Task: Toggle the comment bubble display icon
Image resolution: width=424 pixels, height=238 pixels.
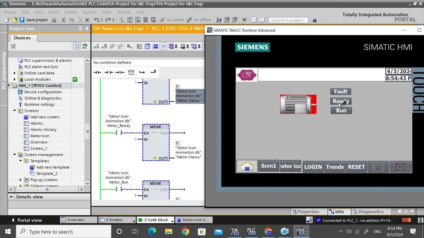Action: [x=163, y=46]
